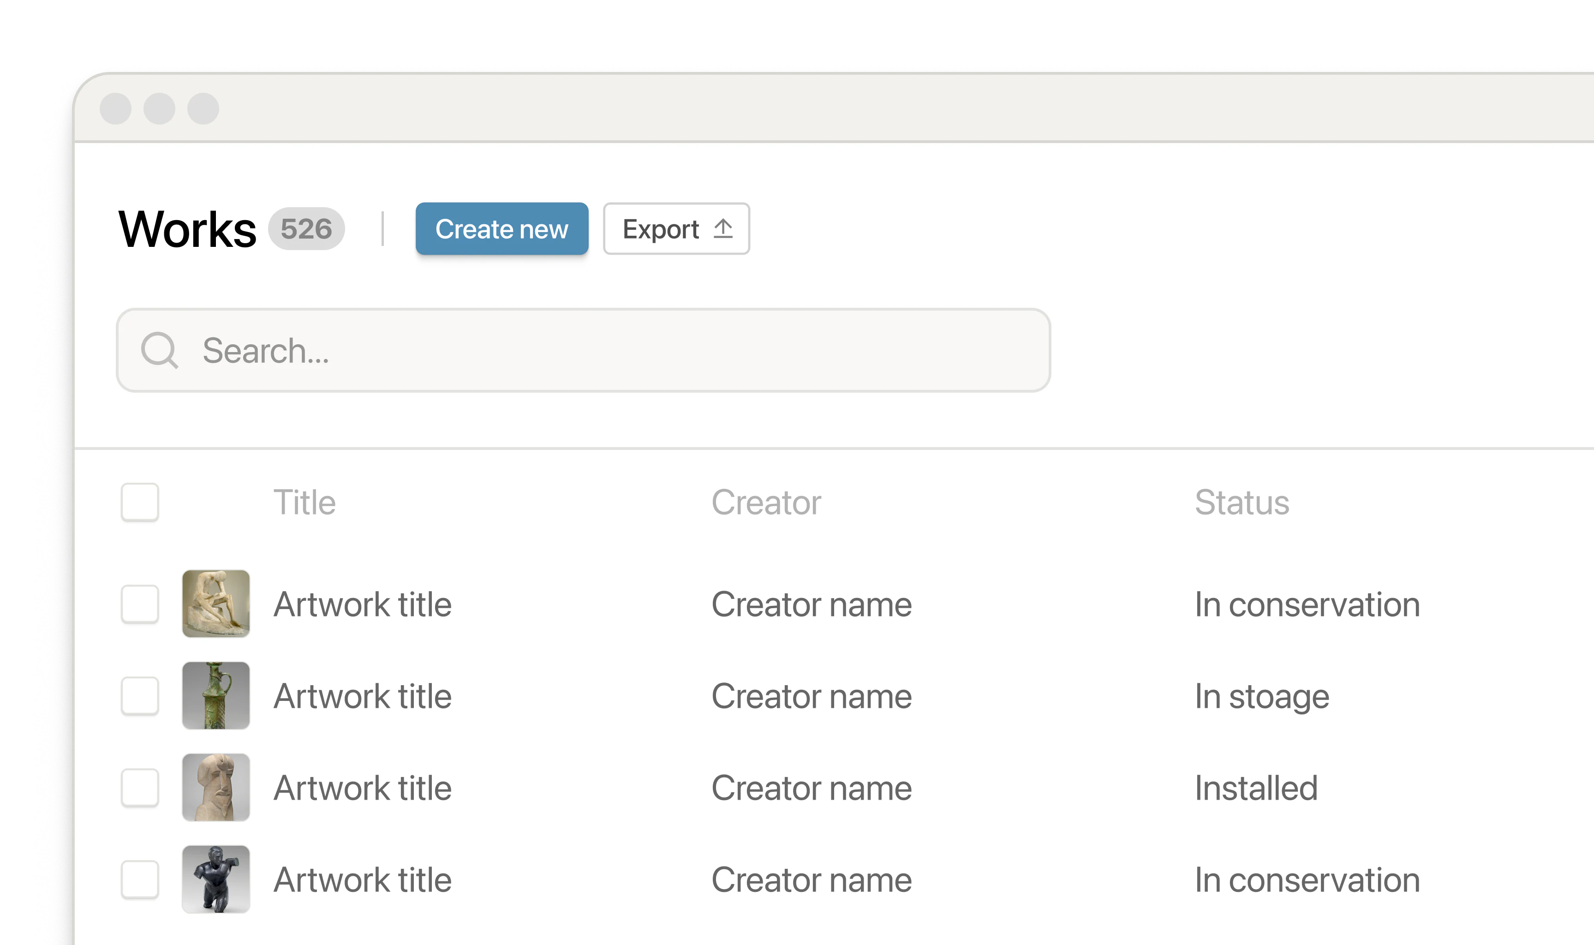Focus the Search input field

click(x=583, y=350)
